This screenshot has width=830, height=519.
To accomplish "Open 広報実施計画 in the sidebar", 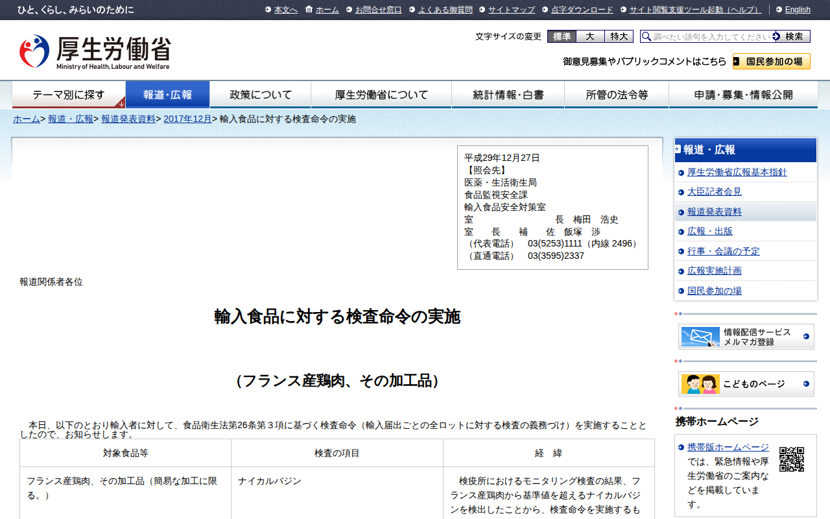I will point(714,271).
